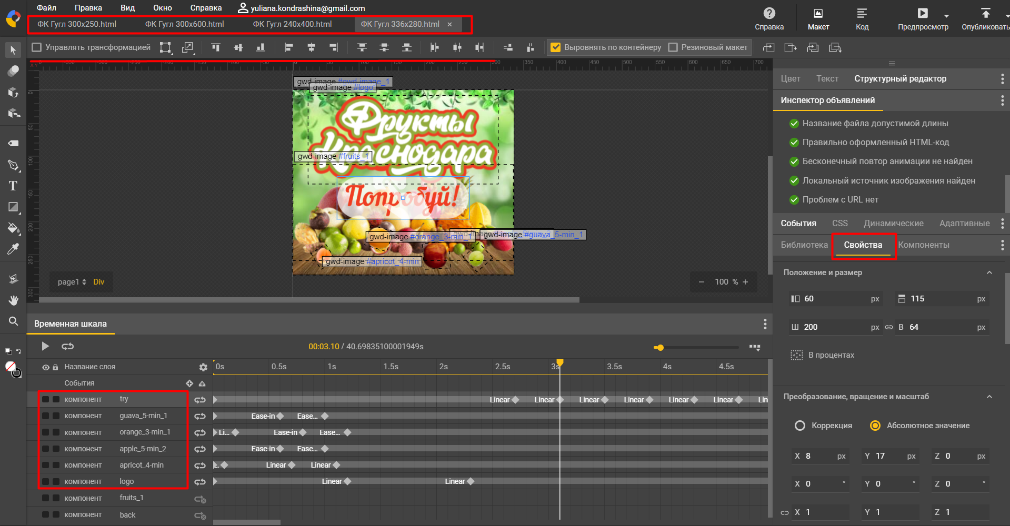The image size is (1010, 526).
Task: Open Вид menu
Action: (x=127, y=8)
